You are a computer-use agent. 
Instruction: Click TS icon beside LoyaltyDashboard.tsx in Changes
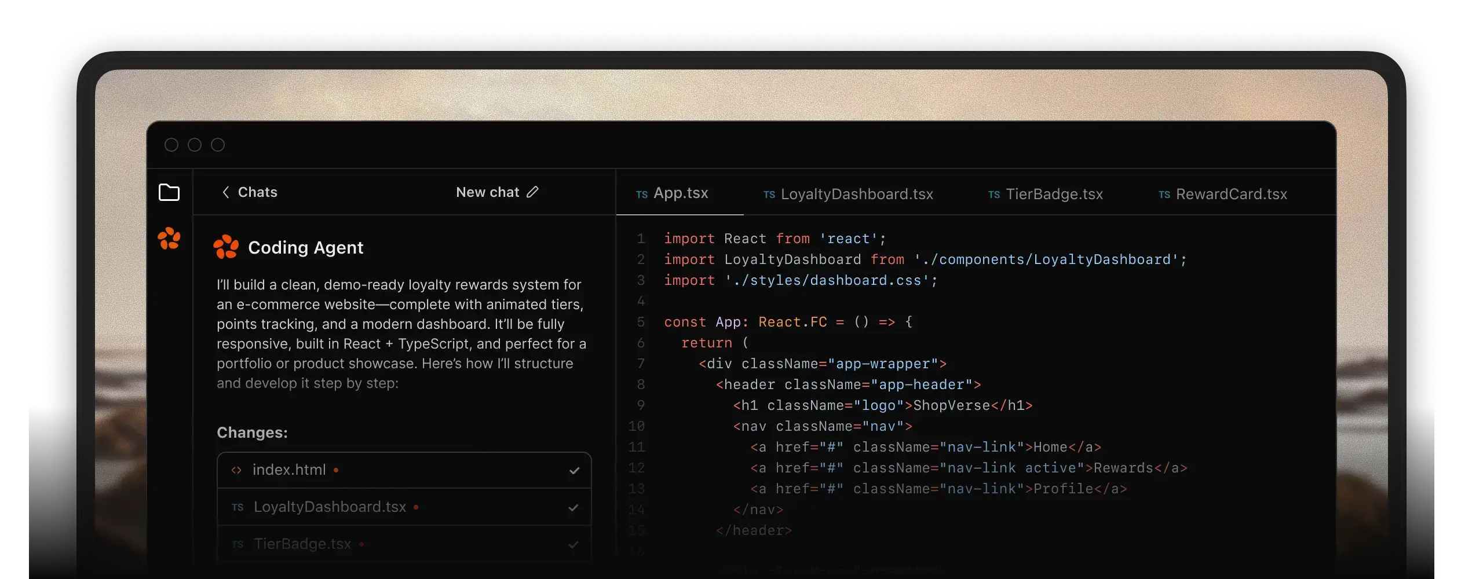coord(238,507)
